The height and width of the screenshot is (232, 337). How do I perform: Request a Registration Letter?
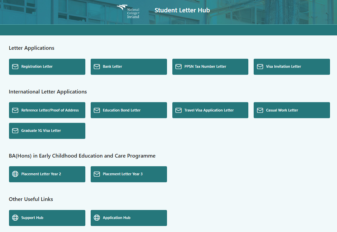(x=47, y=67)
